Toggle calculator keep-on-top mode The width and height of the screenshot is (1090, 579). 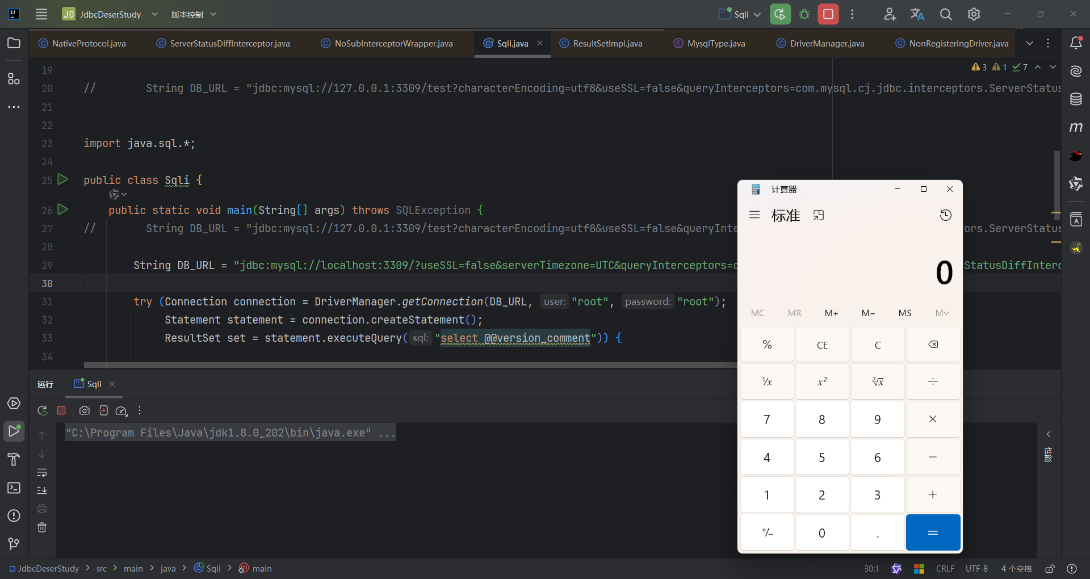818,216
